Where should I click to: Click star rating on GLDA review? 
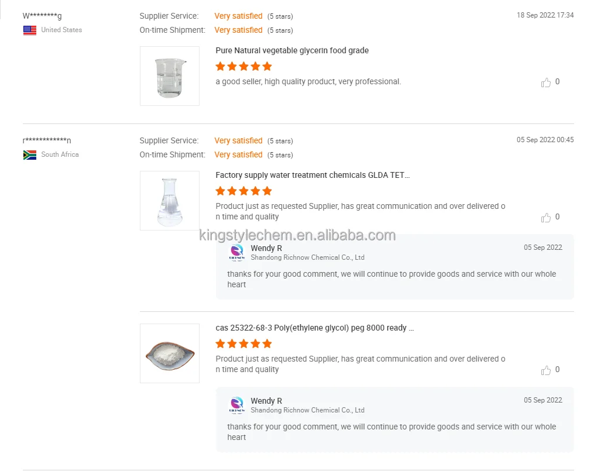[243, 191]
